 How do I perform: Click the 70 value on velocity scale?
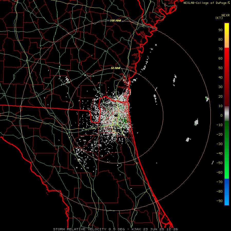pos(220,49)
